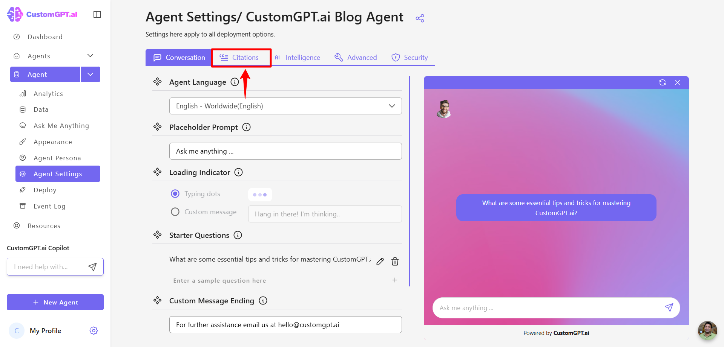
Task: Switch to Intelligence tab
Action: 298,58
